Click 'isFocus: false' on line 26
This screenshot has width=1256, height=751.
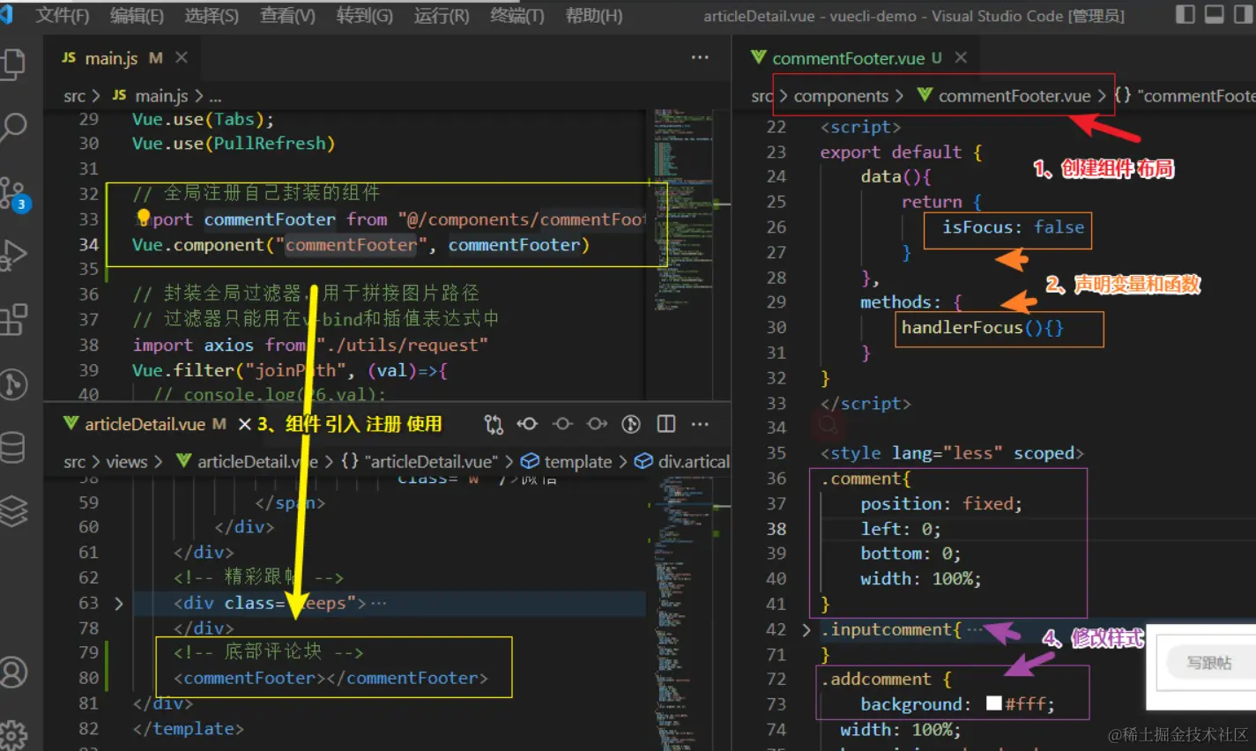tap(1013, 227)
